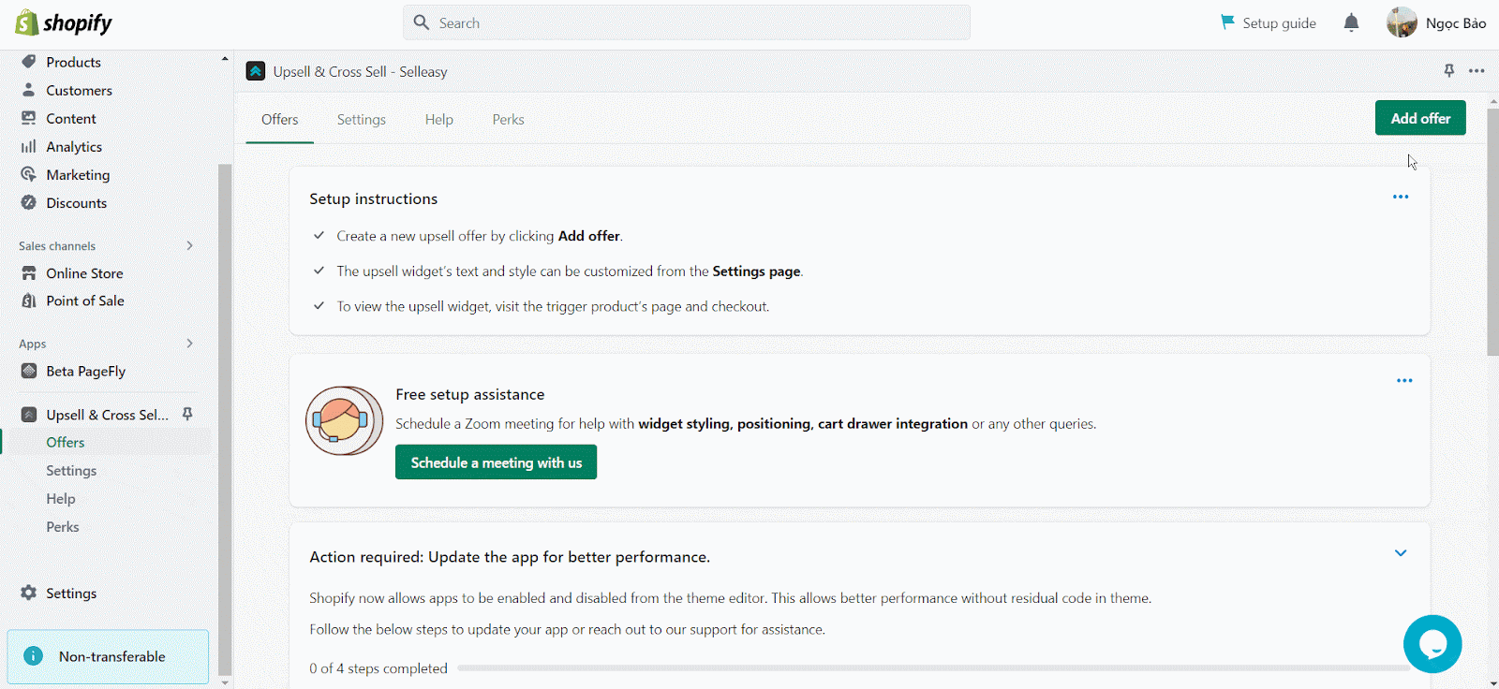Click the main page vertical scrollbar
Viewport: 1499px width, 689px height.
[1492, 234]
